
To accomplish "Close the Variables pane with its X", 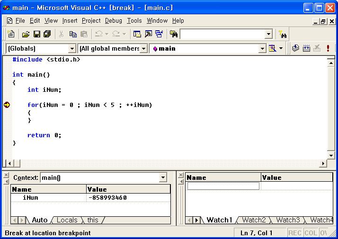I will [x=6, y=175].
